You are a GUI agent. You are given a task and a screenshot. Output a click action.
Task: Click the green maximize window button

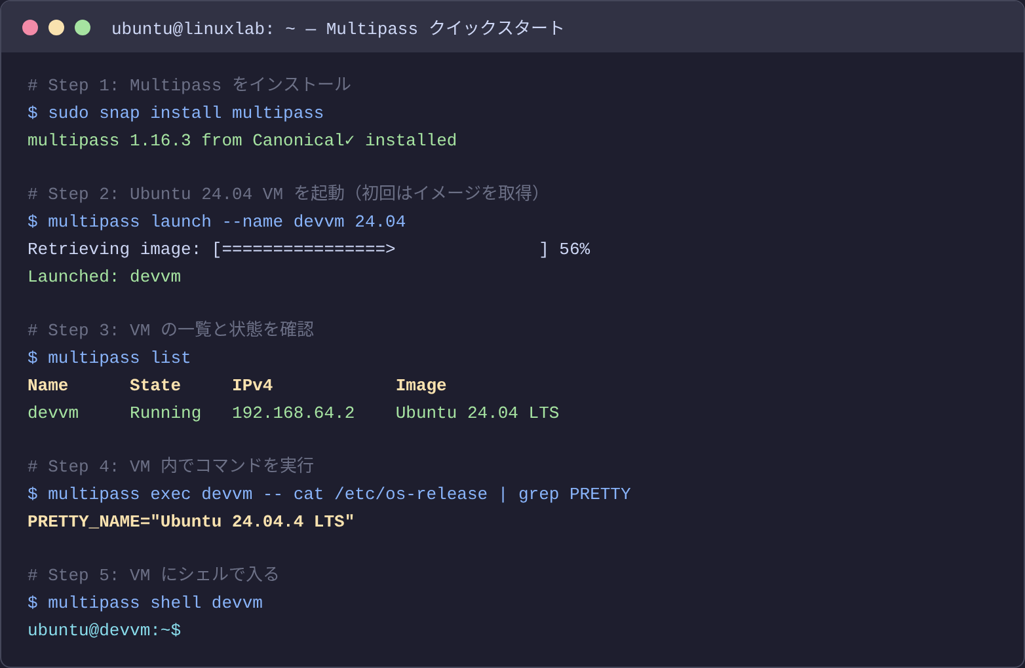pyautogui.click(x=83, y=28)
